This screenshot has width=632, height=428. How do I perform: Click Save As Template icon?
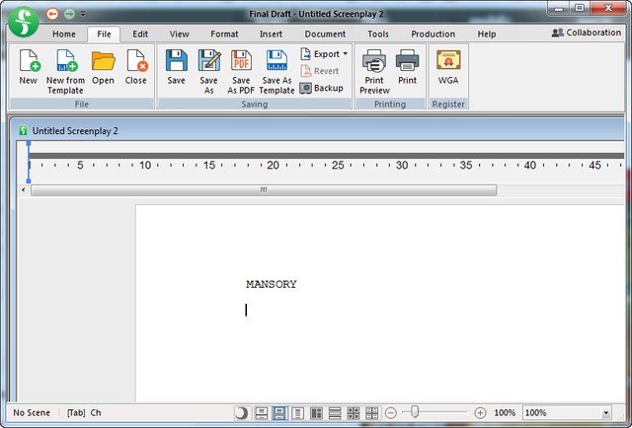tap(276, 67)
